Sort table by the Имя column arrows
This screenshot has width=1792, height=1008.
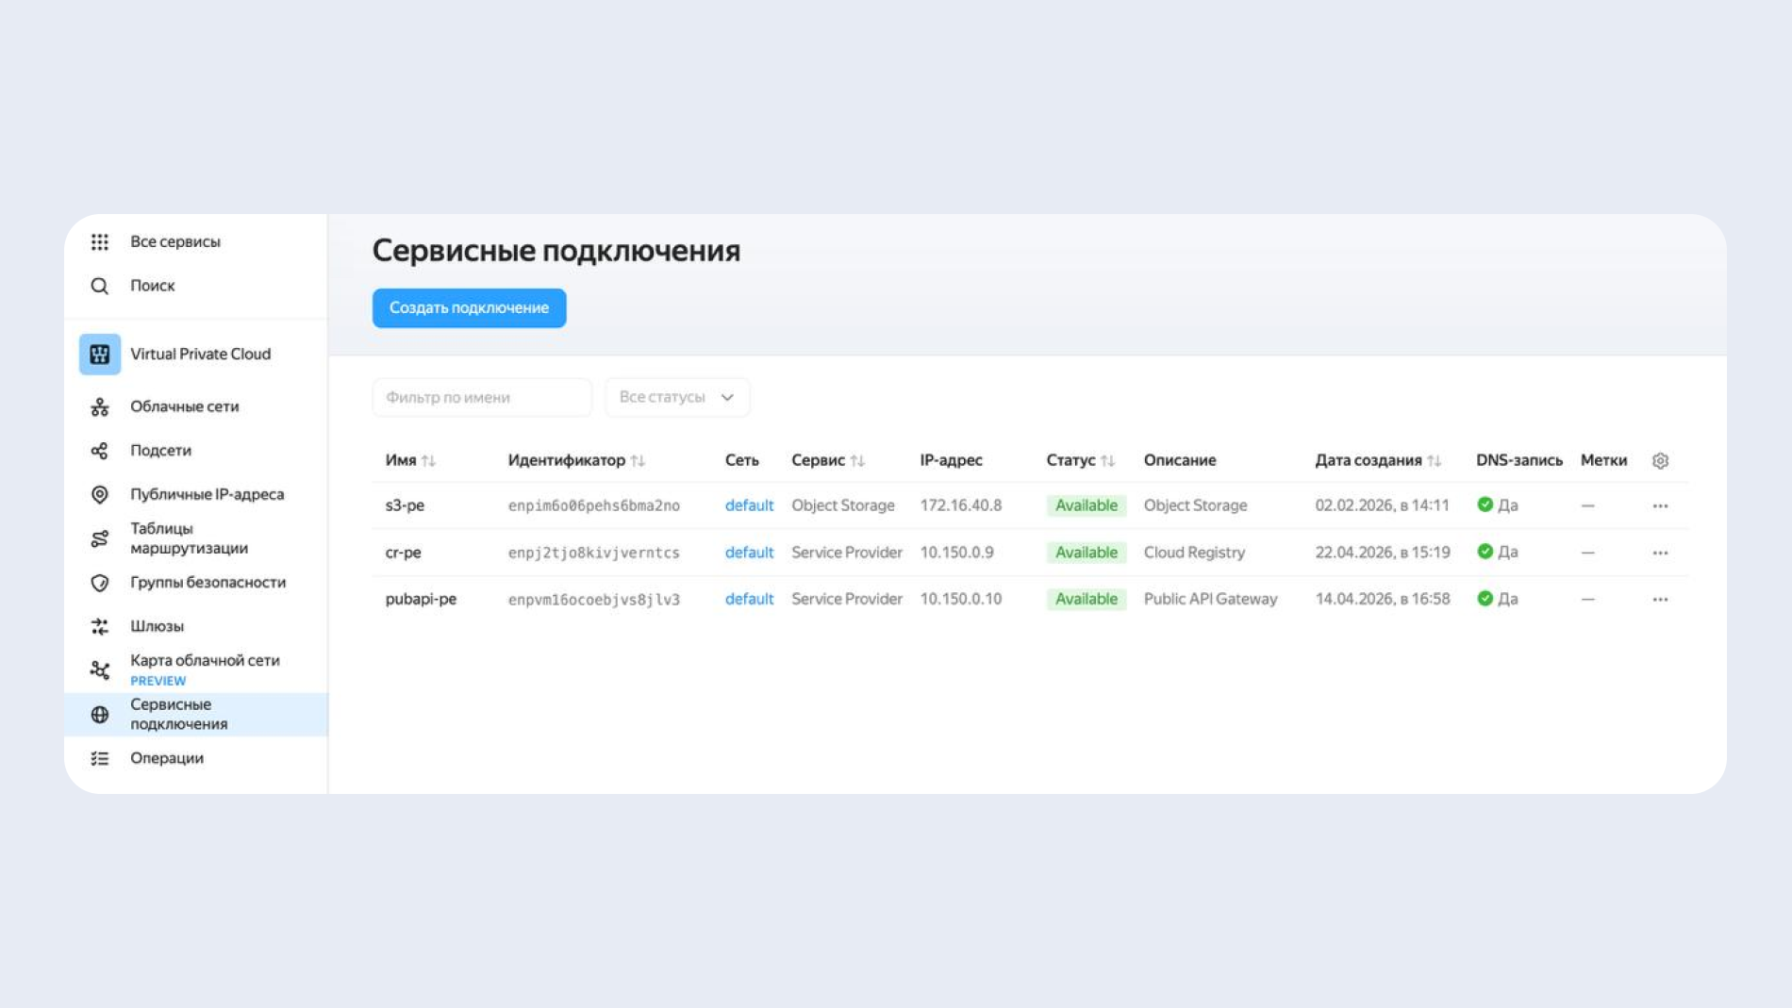[429, 461]
